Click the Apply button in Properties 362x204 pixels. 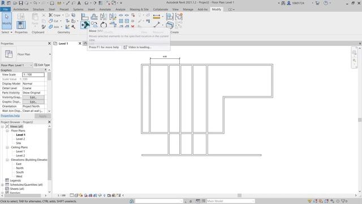point(43,116)
